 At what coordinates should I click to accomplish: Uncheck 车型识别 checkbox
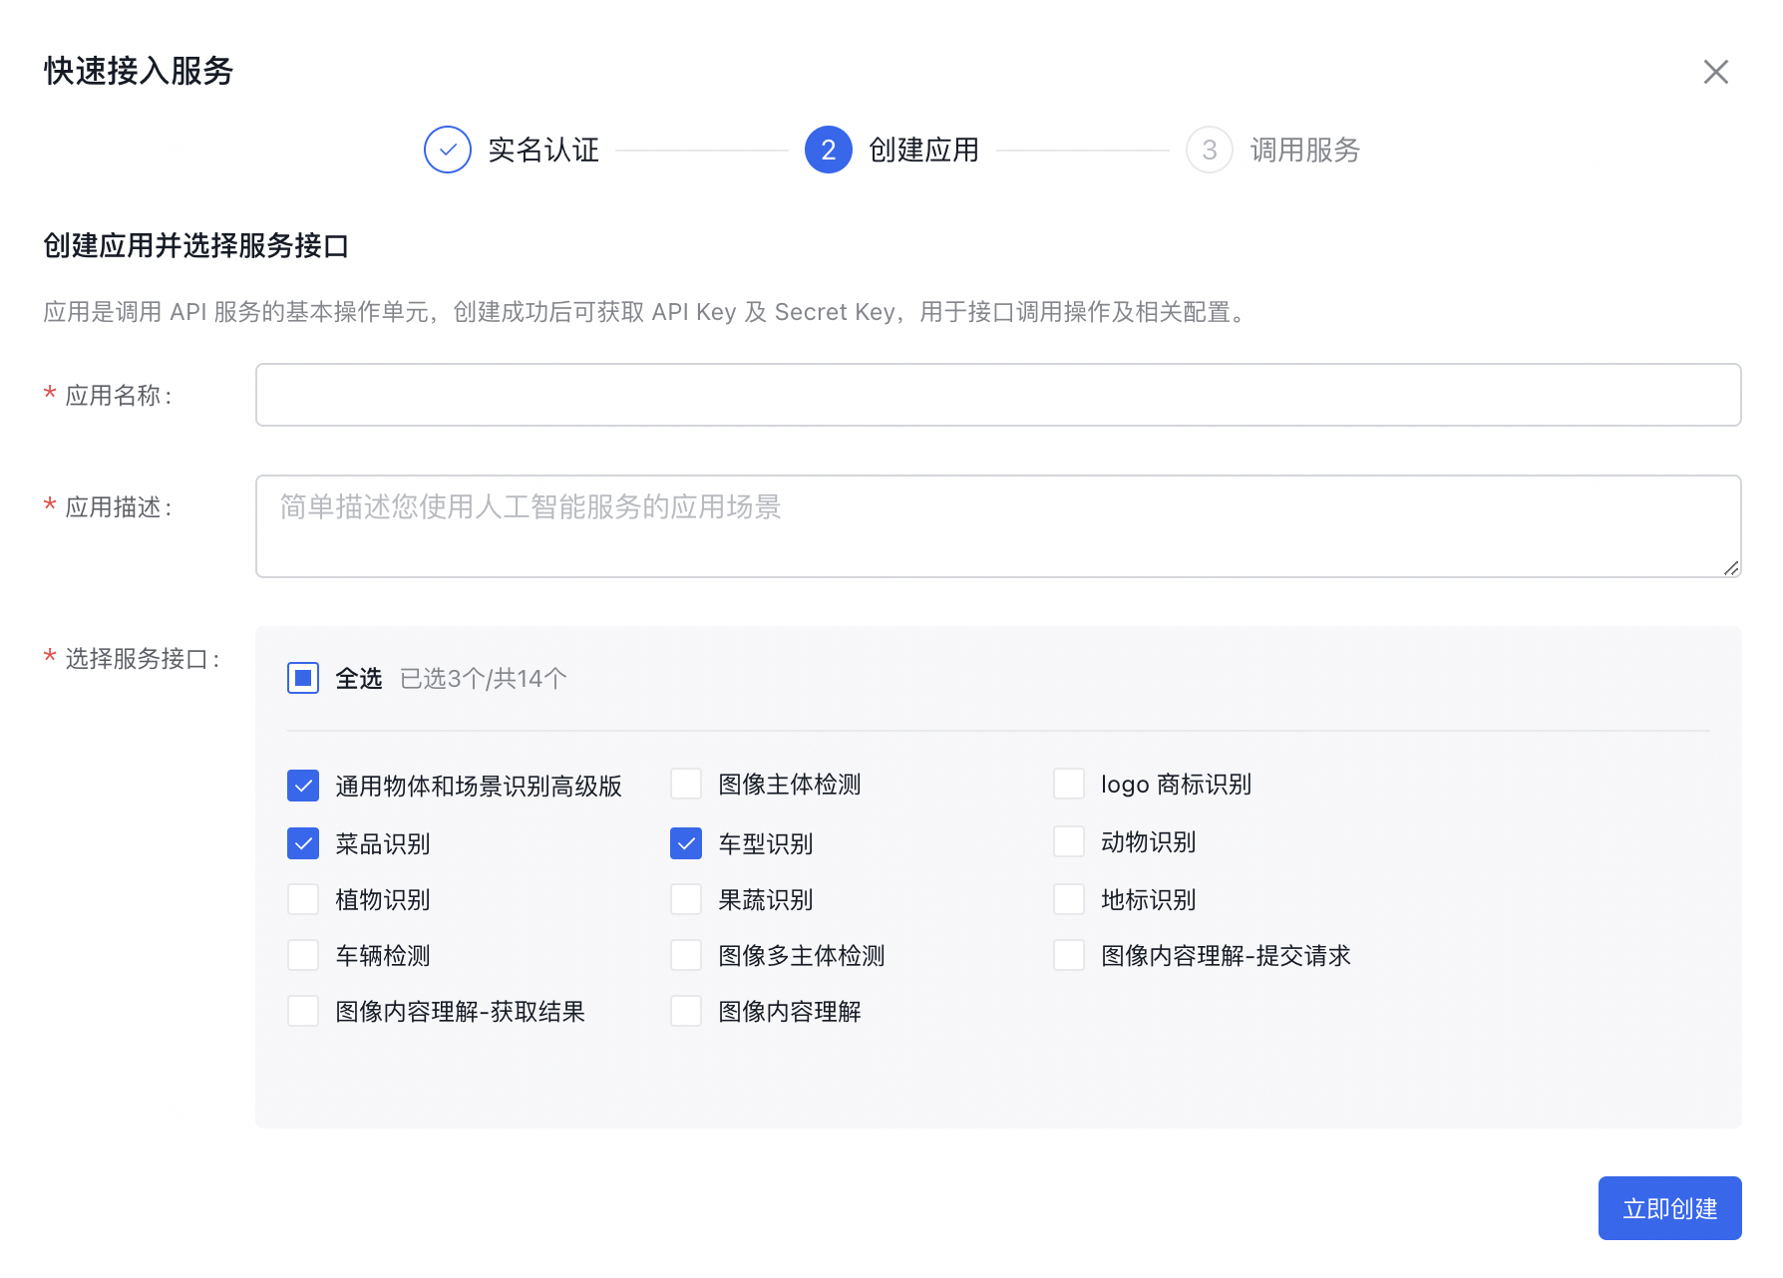click(686, 843)
